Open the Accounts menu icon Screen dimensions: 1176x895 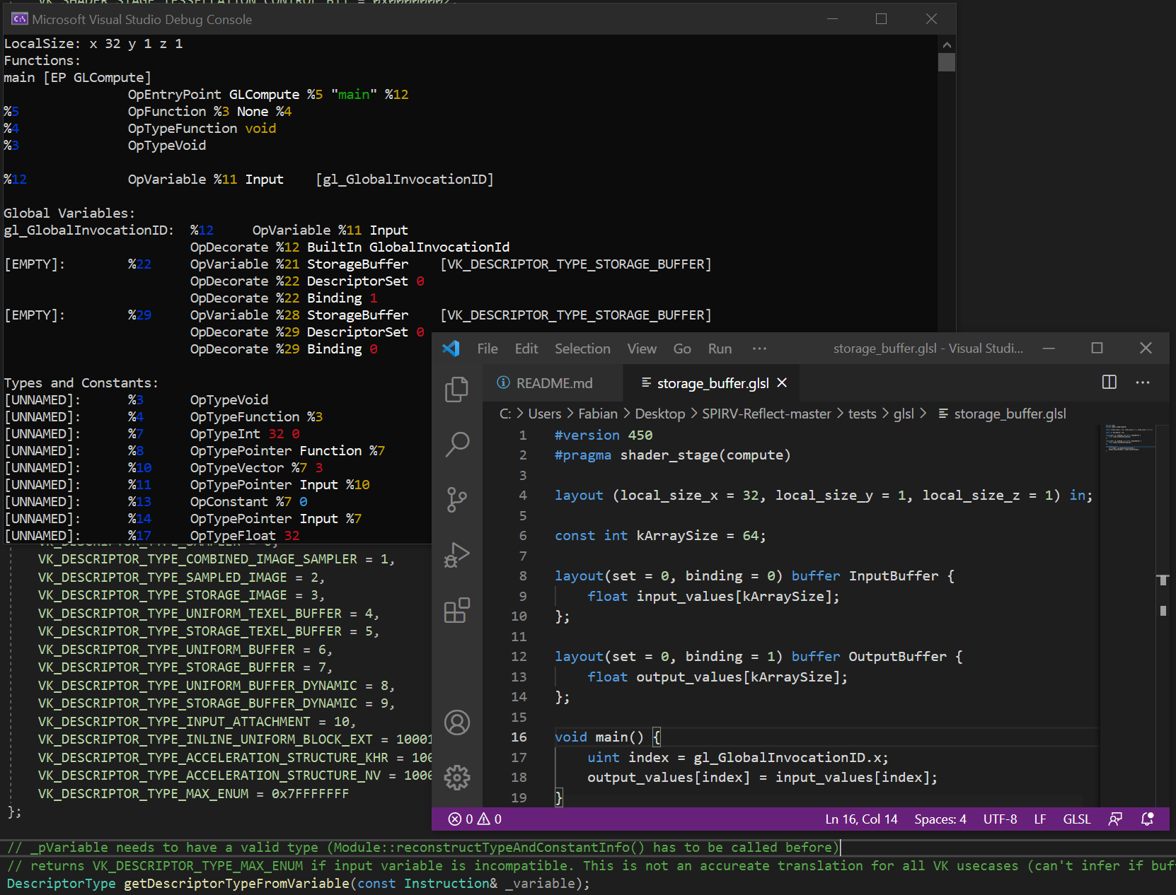pos(456,723)
